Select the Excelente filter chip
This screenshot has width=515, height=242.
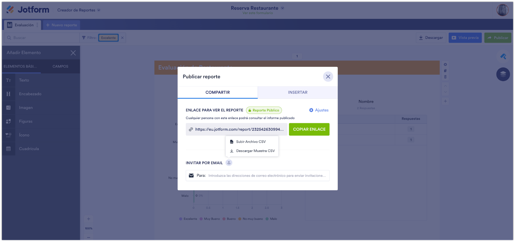click(x=108, y=38)
